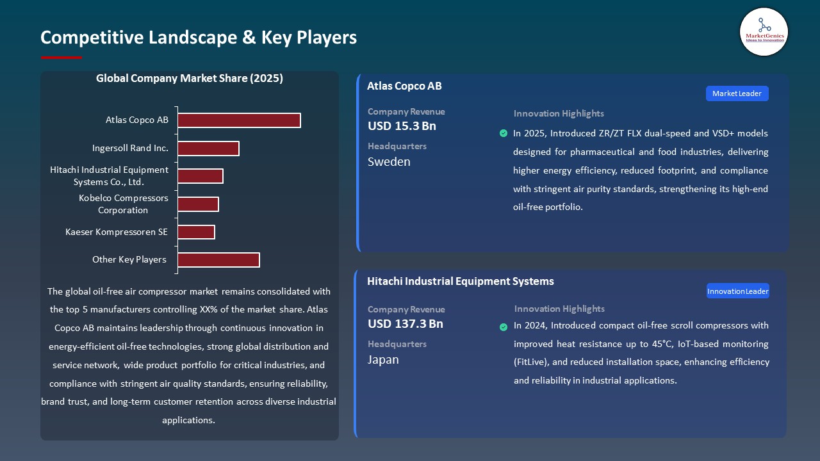The image size is (820, 461).
Task: Click the USD 137.3 Bn revenue value
Action: pos(406,324)
